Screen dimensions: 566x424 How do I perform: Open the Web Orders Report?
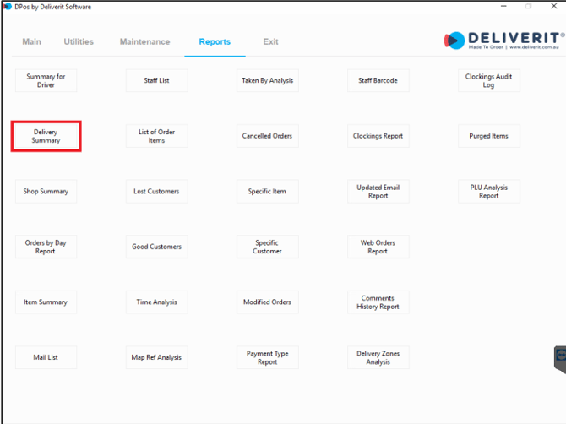tap(378, 247)
